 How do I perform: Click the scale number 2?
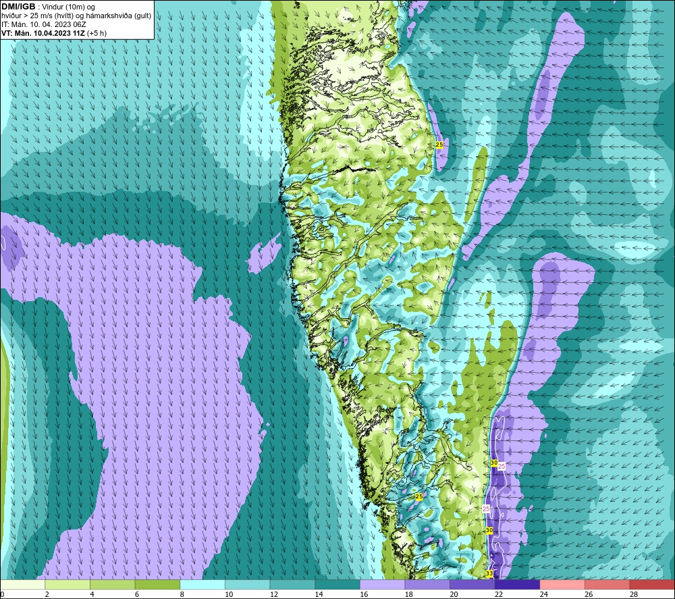pyautogui.click(x=47, y=594)
